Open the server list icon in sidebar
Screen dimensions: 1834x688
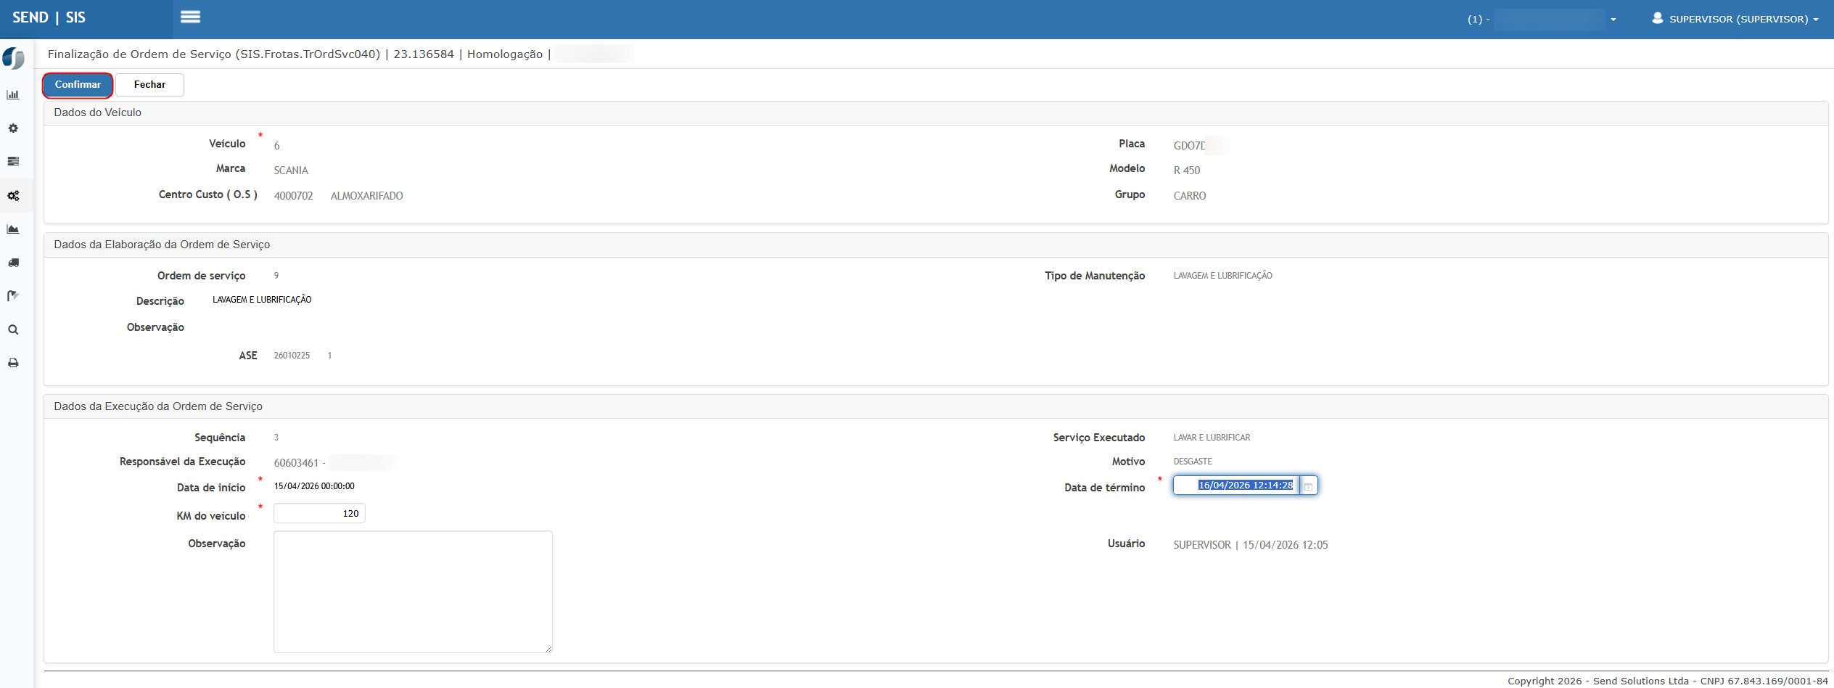point(13,162)
